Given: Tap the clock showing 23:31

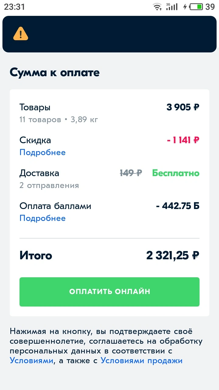Looking at the screenshot, I should pos(14,7).
